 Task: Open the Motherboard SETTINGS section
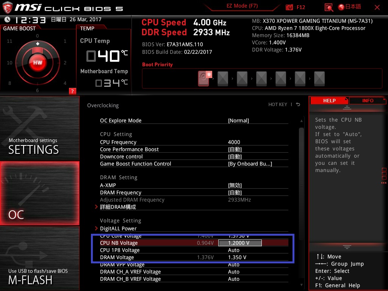[39, 128]
